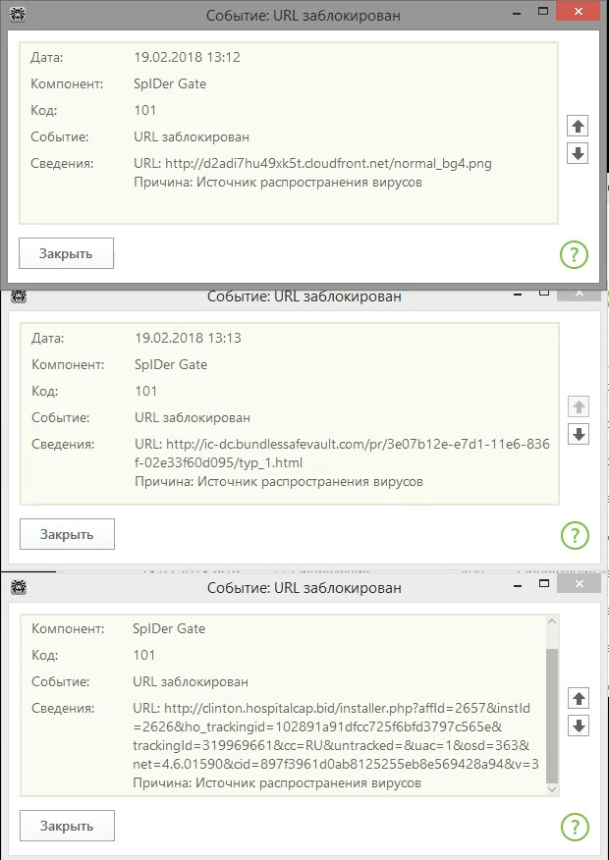Click the spider icon in the hospitalcap event title bar
The height and width of the screenshot is (860, 609).
19,587
